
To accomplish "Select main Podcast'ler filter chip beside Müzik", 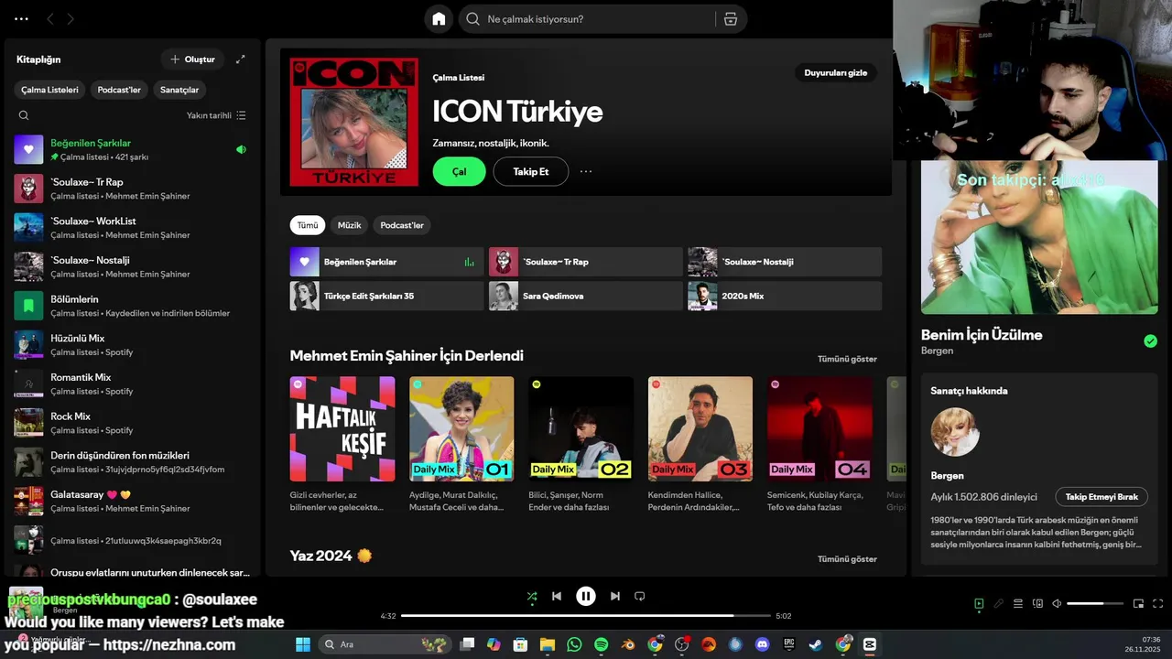I will (402, 225).
